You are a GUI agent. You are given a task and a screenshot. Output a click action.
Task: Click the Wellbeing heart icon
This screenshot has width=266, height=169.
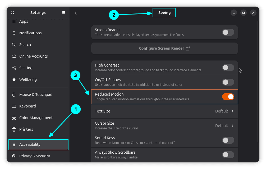coord(14,79)
